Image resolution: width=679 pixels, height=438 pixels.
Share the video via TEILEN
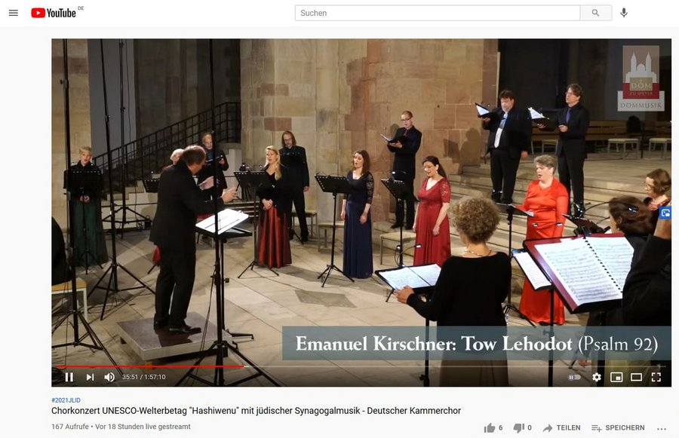[561, 428]
